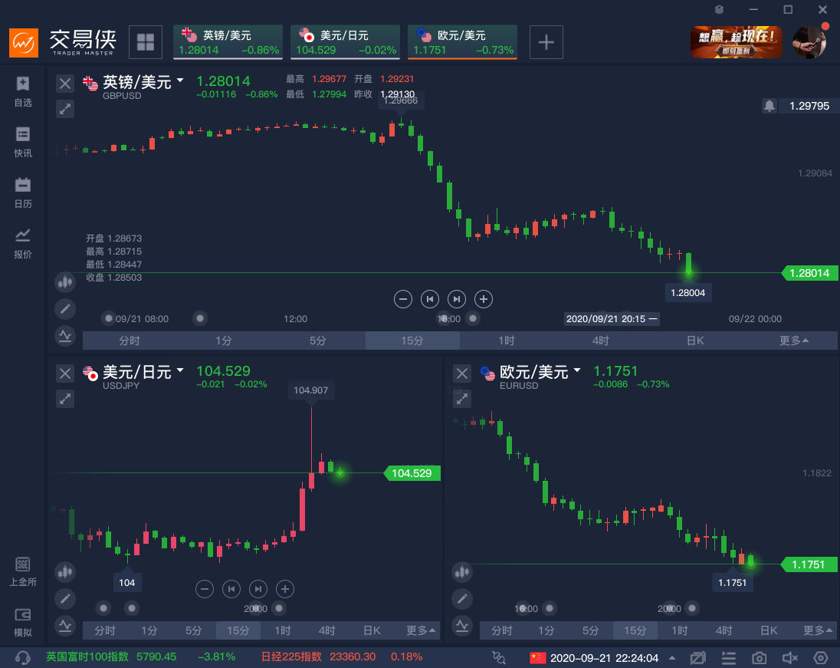
Task: Switch to 英镑/美元 top tab
Action: 228,42
